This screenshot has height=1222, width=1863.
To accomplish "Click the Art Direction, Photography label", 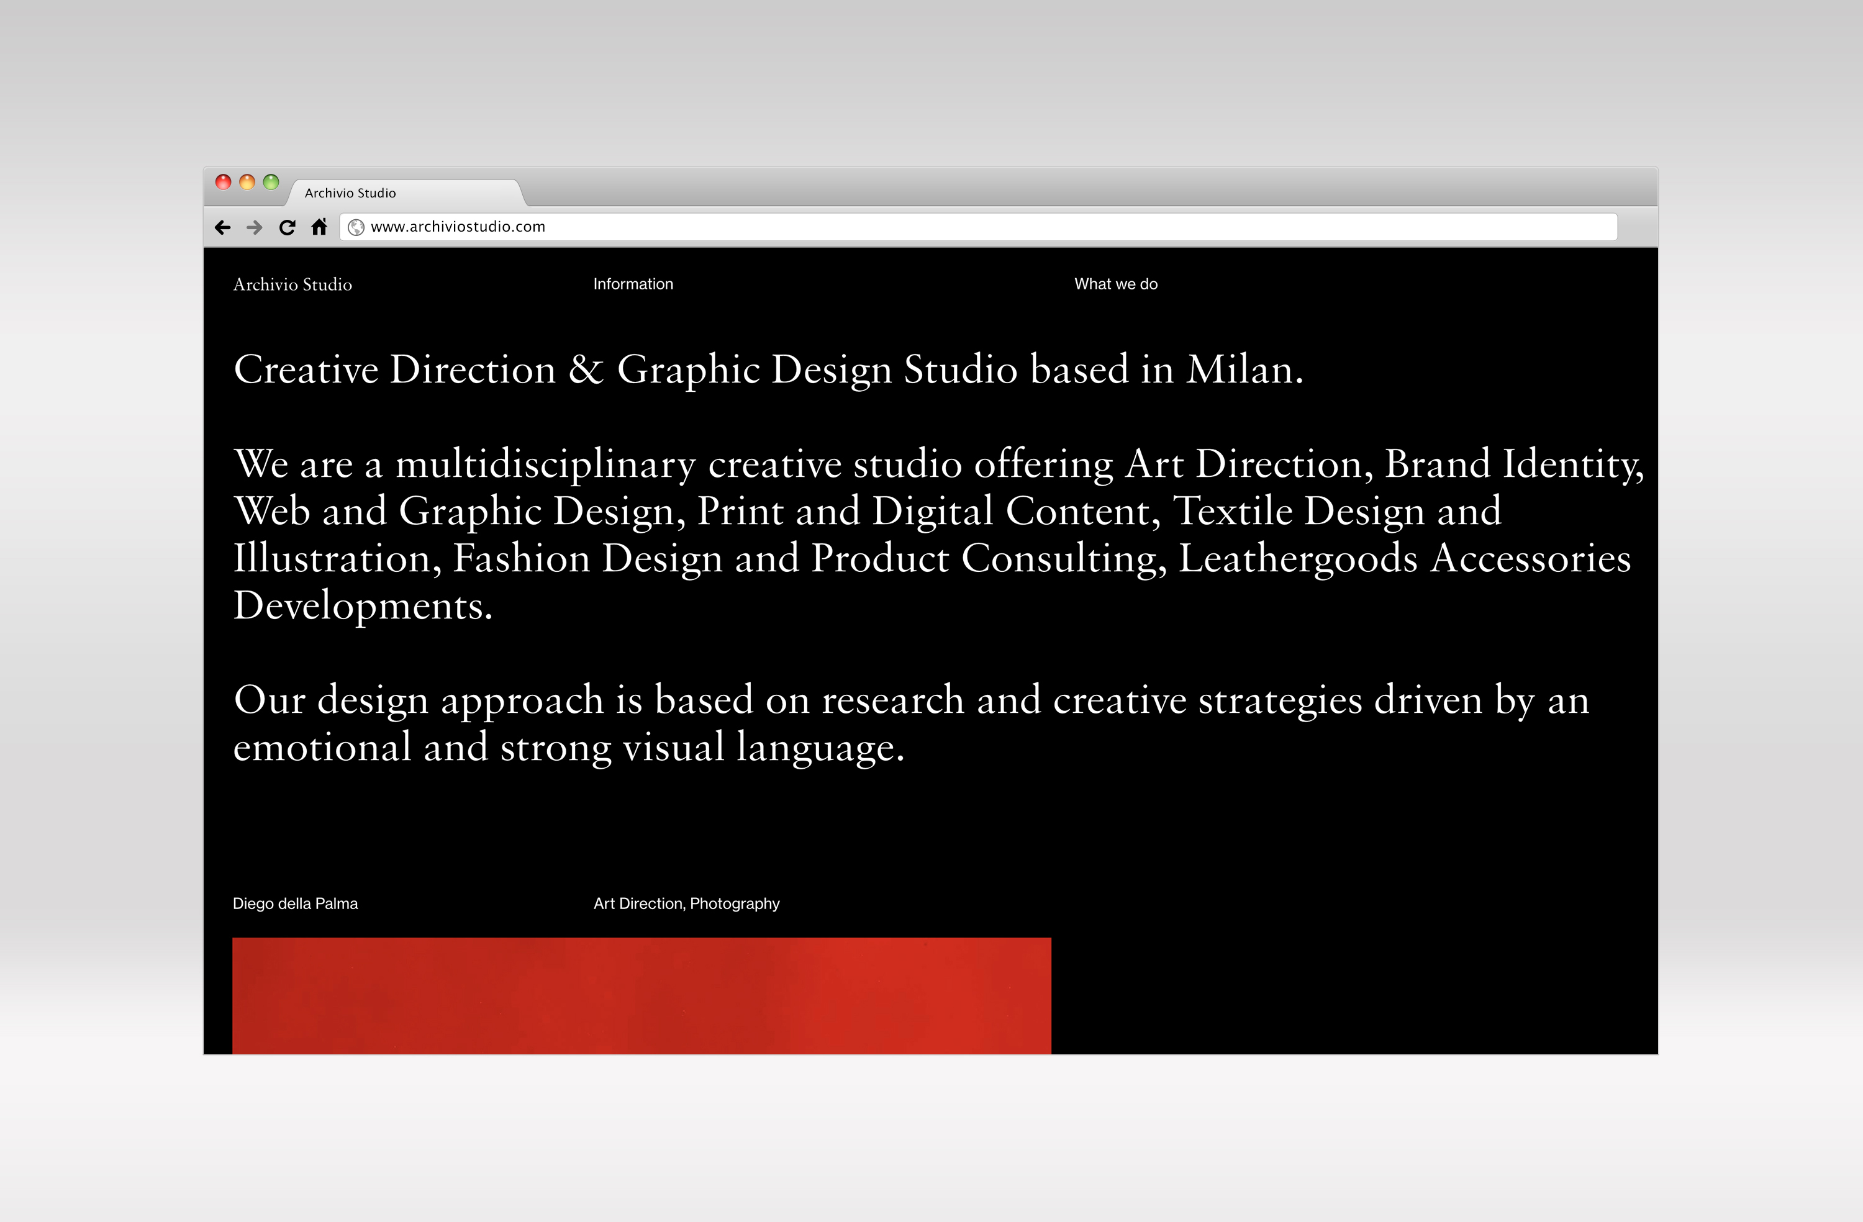I will (x=686, y=903).
